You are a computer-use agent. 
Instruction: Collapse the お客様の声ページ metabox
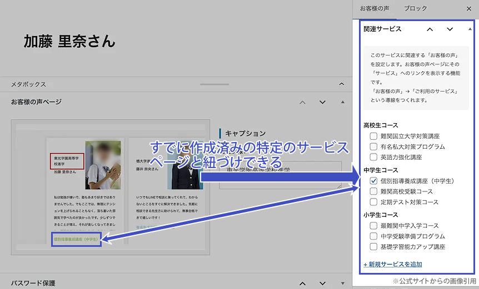[342, 102]
